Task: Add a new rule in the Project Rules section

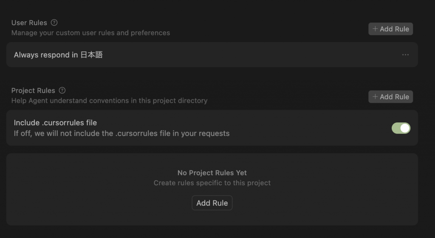Action: point(390,96)
